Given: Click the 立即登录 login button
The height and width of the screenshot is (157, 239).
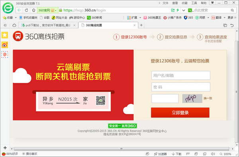Looking at the screenshot, I should coord(180,113).
